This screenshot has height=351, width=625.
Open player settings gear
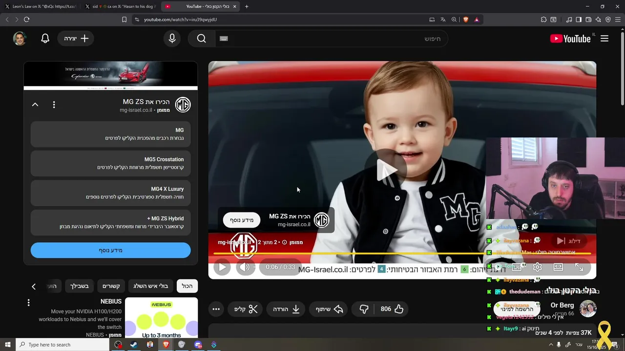coord(538,267)
